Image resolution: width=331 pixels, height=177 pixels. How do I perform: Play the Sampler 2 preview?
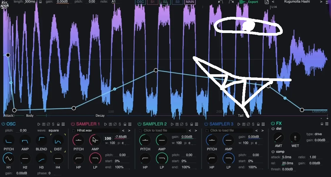coord(172,124)
